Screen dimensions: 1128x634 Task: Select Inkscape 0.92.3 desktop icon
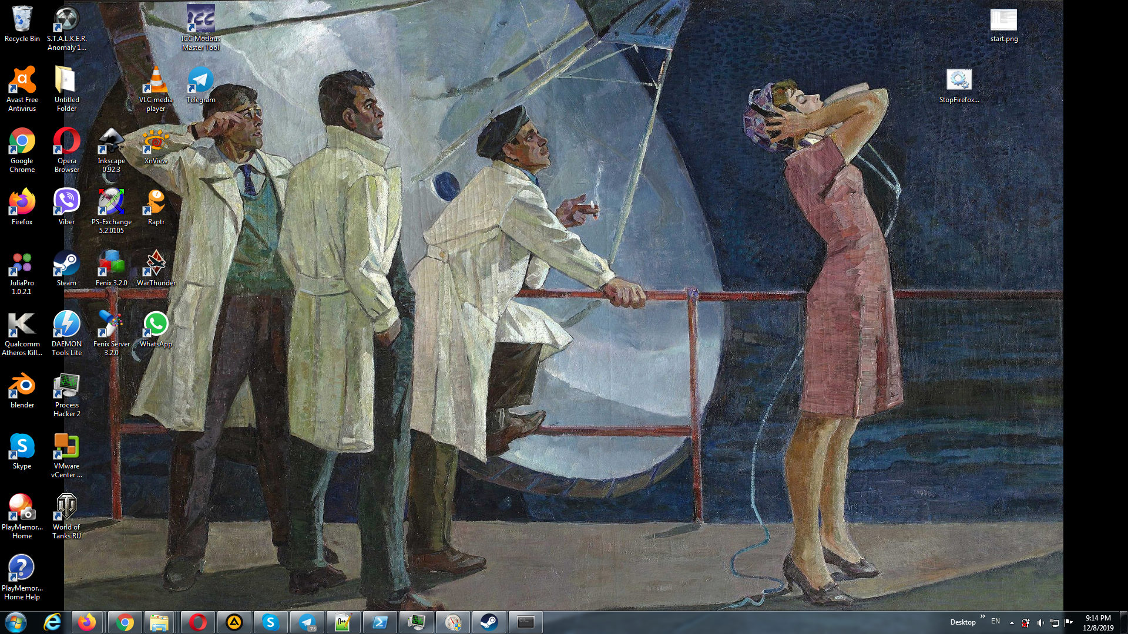click(111, 151)
